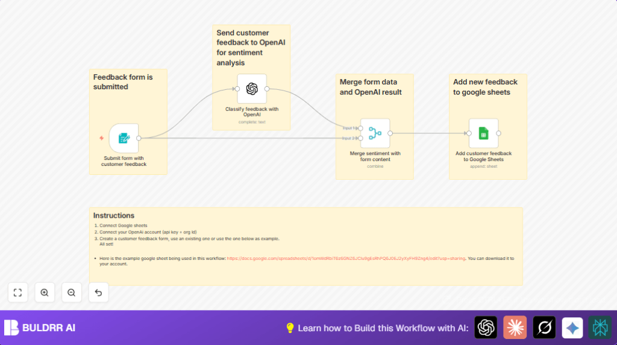Click 'Merge sentiment with form content' label
The image size is (617, 345).
tap(375, 156)
